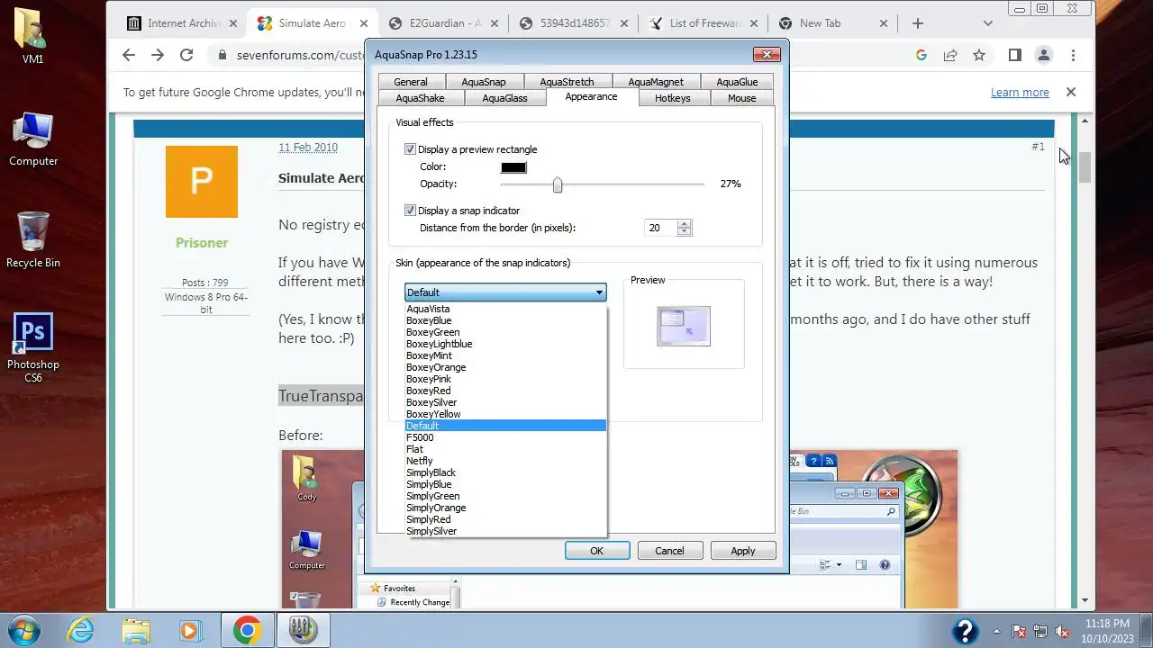Open the AquaMagnet tab
1153x648 pixels.
[655, 82]
